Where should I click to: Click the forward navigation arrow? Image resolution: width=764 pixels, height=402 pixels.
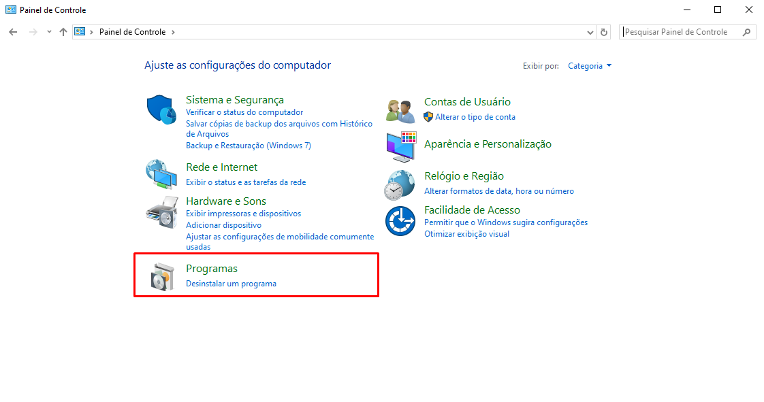pyautogui.click(x=33, y=32)
